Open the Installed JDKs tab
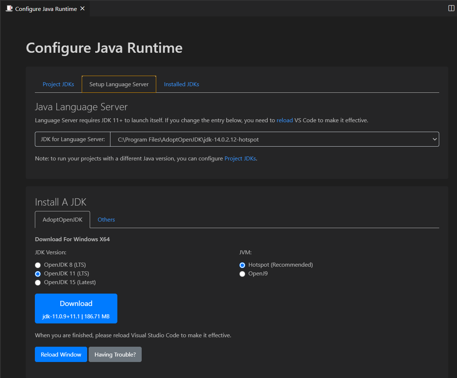 coord(182,84)
